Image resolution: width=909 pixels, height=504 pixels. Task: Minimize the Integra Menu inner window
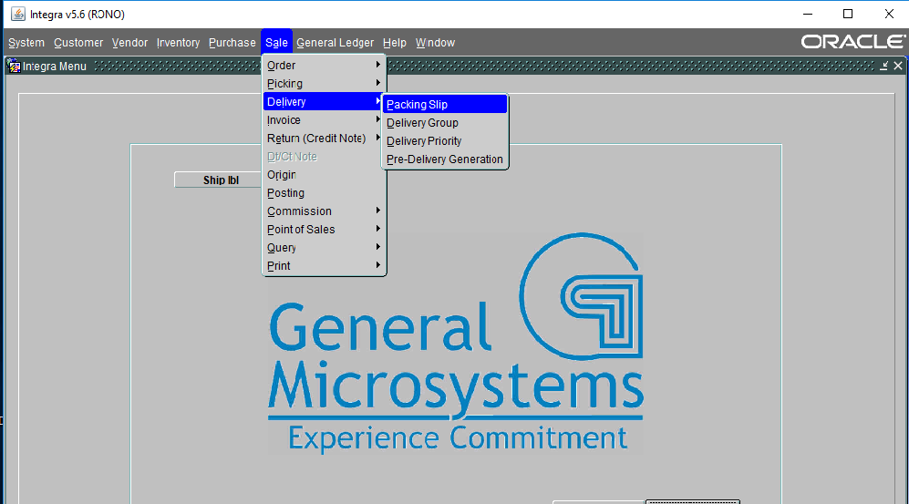pyautogui.click(x=883, y=66)
